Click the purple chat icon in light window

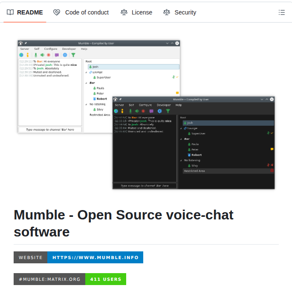tap(57, 55)
